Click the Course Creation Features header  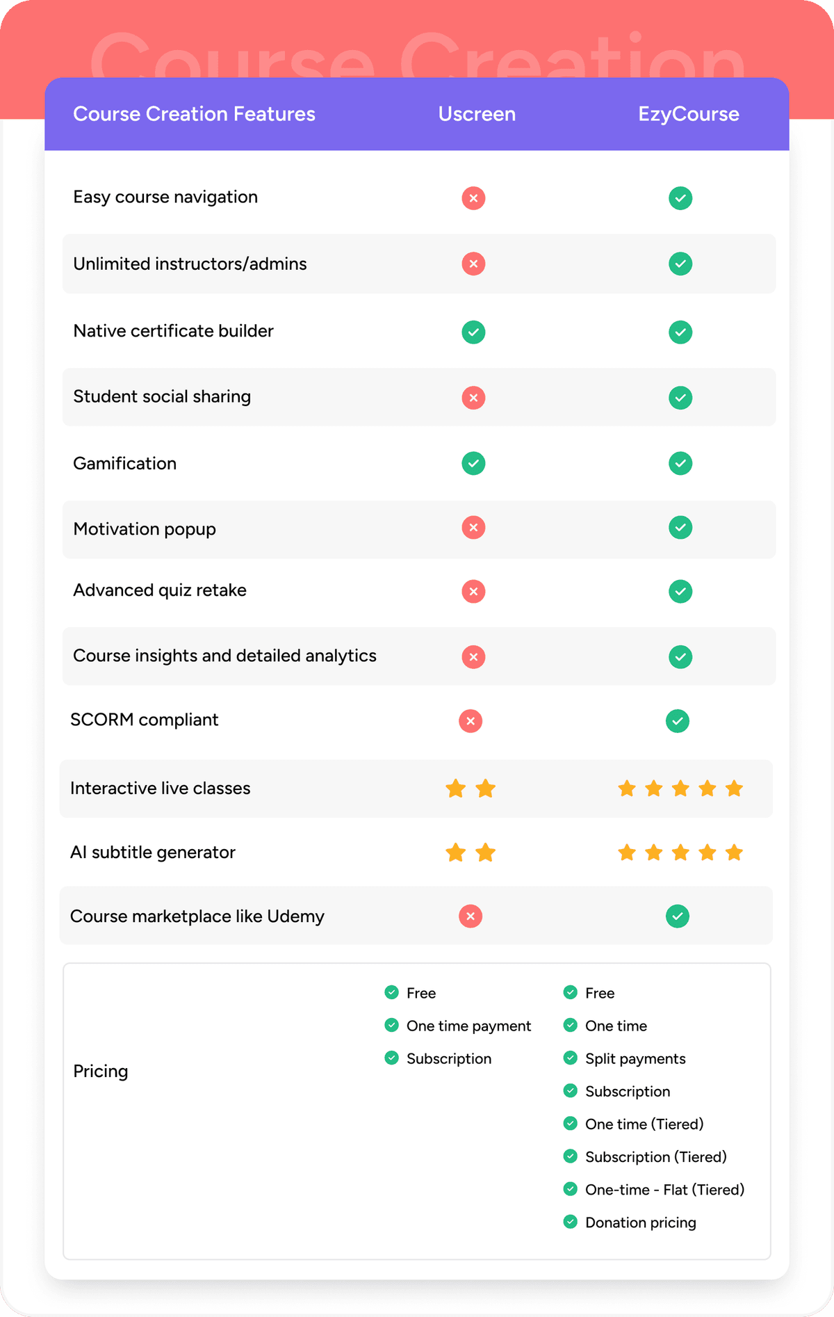(194, 114)
